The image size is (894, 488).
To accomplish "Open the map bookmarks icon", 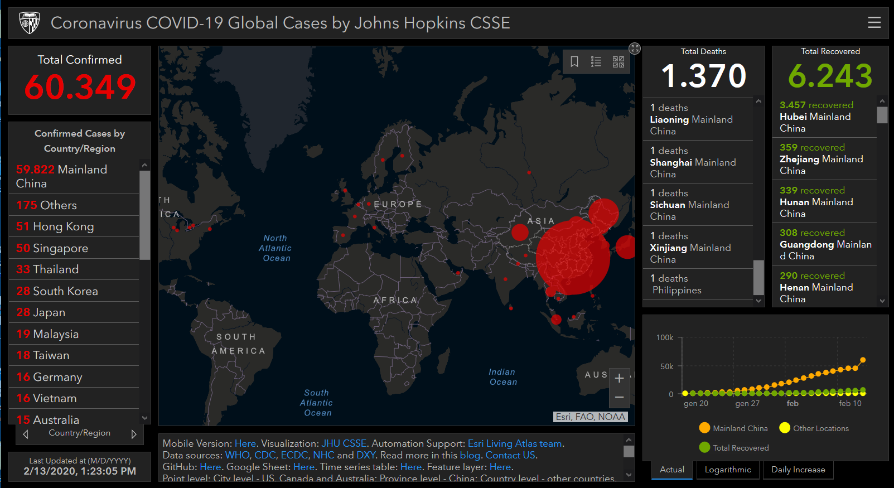I will (x=574, y=61).
